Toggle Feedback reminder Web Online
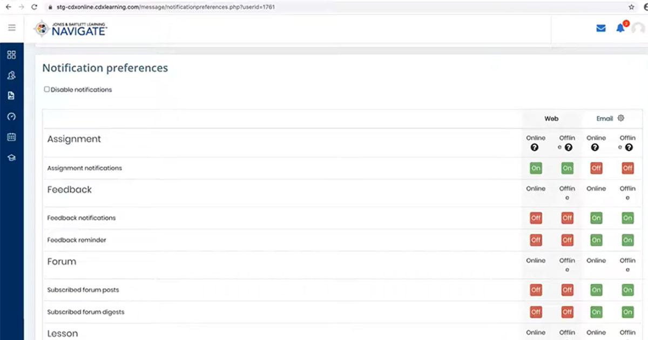The height and width of the screenshot is (340, 648). tap(536, 240)
